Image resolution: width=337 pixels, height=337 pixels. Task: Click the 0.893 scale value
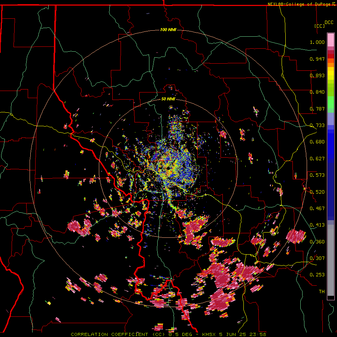coord(317,75)
